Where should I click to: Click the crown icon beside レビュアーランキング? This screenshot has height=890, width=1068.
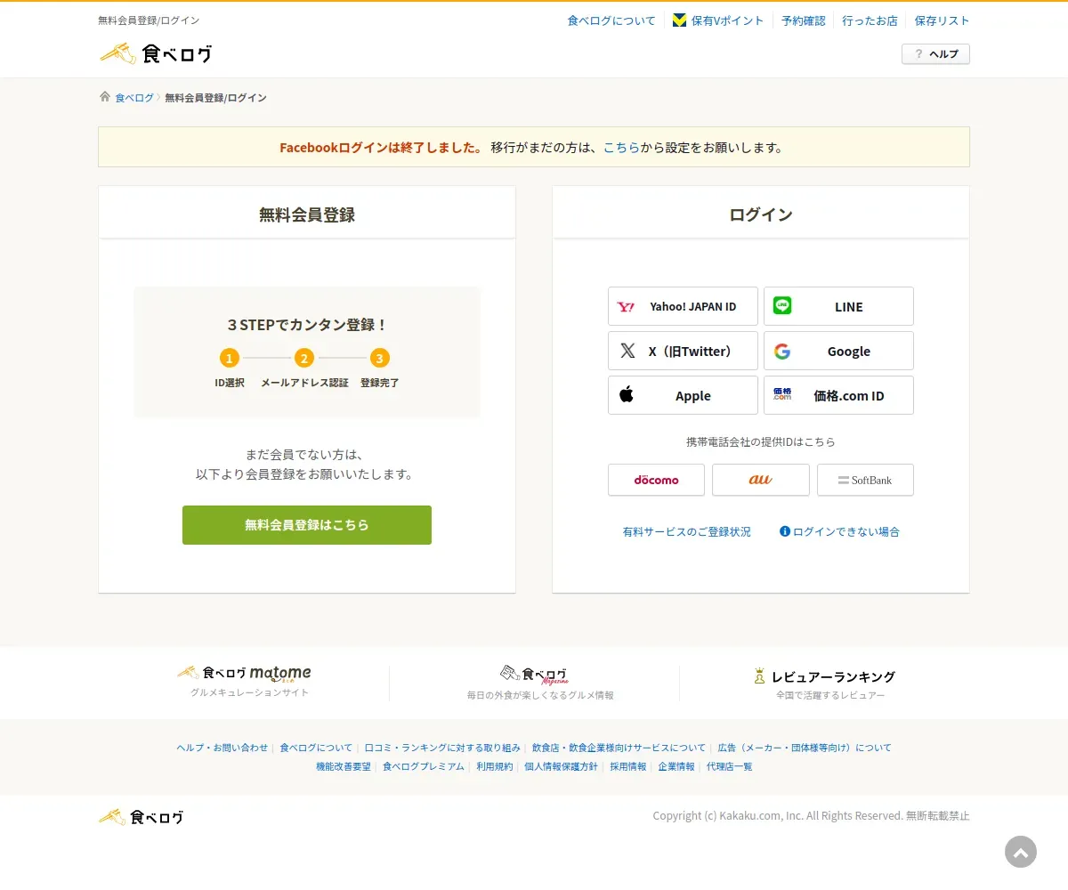[x=759, y=676]
